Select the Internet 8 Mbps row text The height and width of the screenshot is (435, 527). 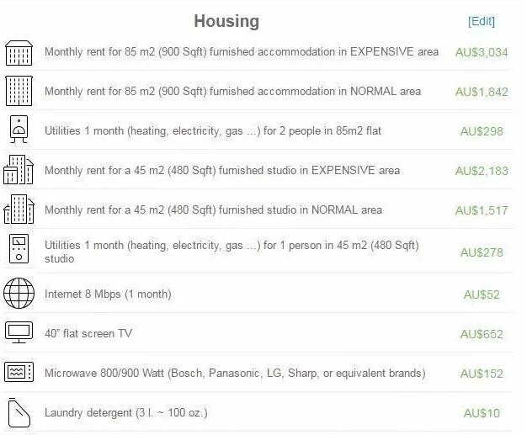[x=108, y=294]
